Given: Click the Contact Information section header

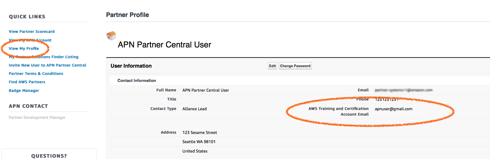Looking at the screenshot, I should click(x=137, y=81).
